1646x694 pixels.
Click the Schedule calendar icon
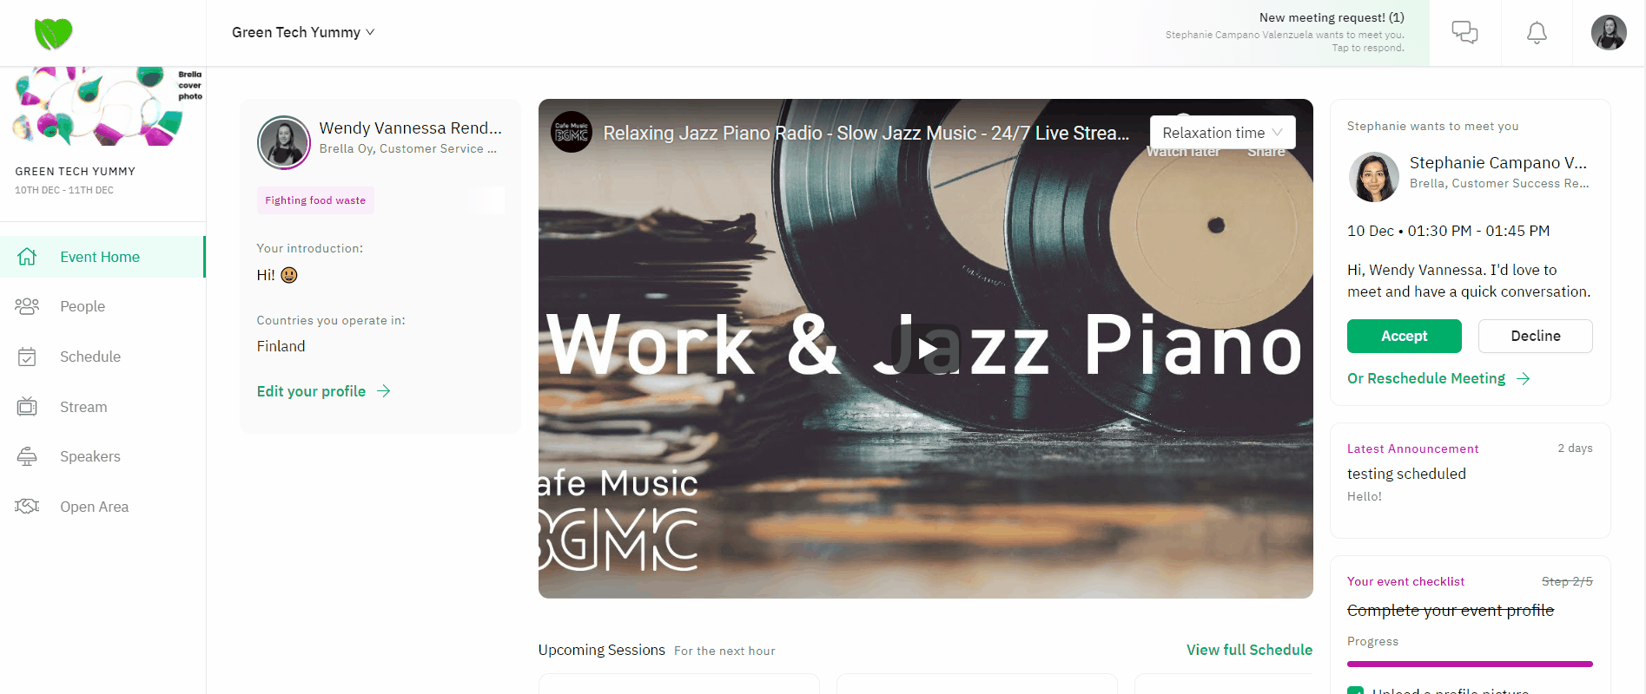(27, 357)
